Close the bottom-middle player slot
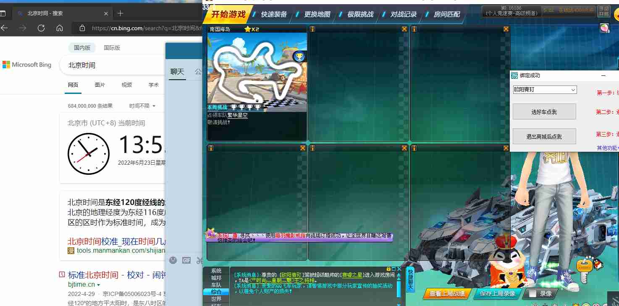This screenshot has width=619, height=306. coord(404,148)
